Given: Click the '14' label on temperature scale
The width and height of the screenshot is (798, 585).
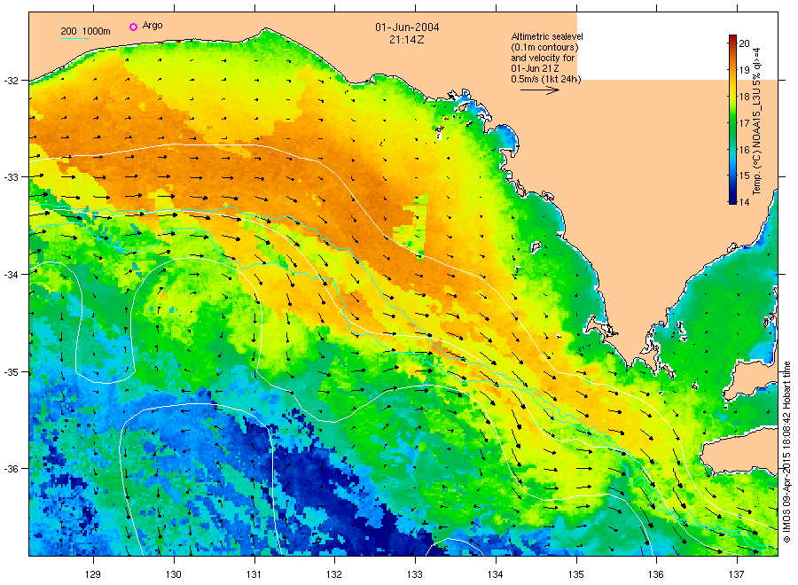Looking at the screenshot, I should (x=744, y=202).
